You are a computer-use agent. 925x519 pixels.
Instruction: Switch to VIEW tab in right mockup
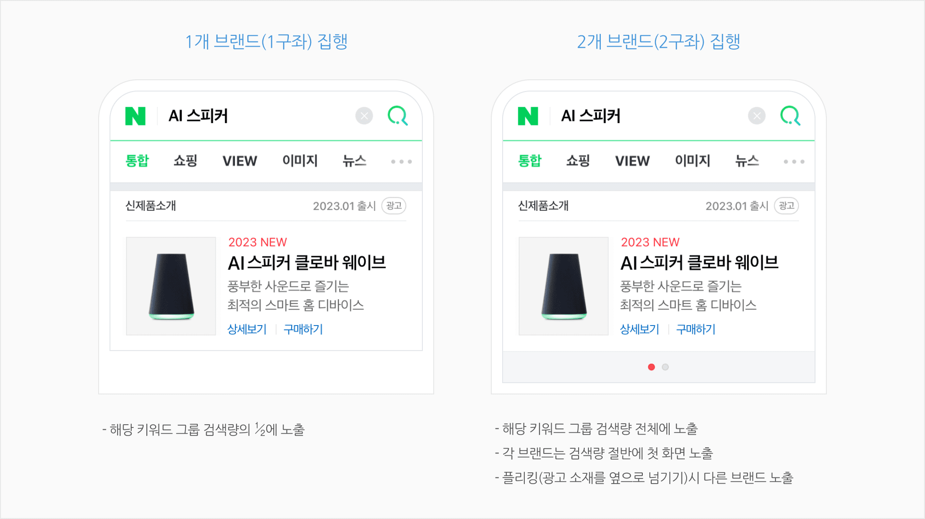[632, 161]
